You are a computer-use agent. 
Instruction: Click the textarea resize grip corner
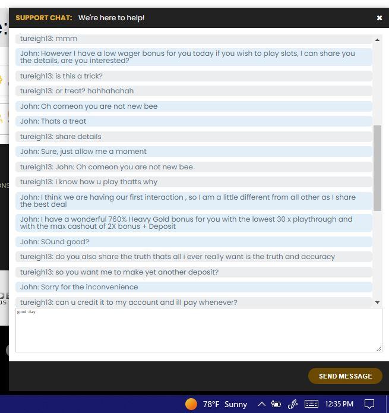click(x=379, y=349)
